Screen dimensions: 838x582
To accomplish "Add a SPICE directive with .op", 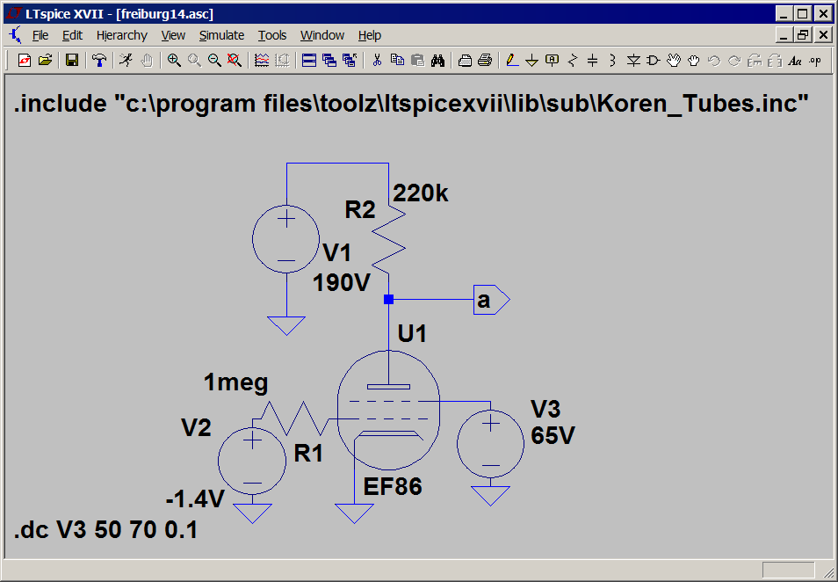I will [x=815, y=61].
